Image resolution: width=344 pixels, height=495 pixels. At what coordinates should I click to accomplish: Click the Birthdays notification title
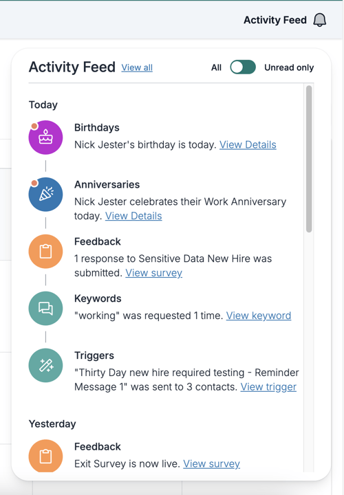click(x=96, y=128)
